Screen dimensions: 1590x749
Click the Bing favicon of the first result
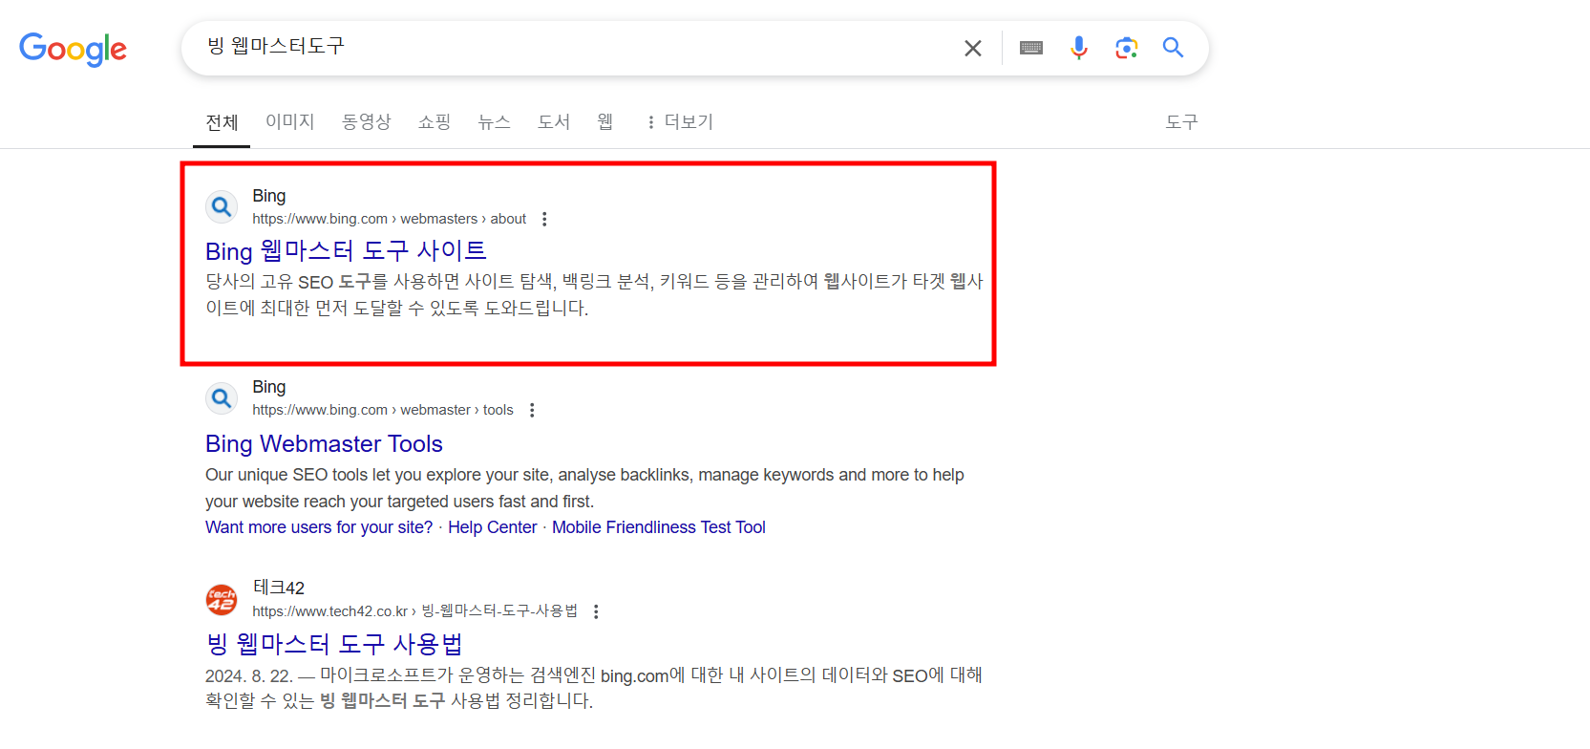tap(222, 206)
